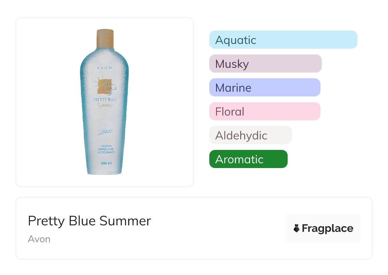Viewport: 388px width, 275px height.
Task: Click the 400 ml text on bottle
Action: 106,163
